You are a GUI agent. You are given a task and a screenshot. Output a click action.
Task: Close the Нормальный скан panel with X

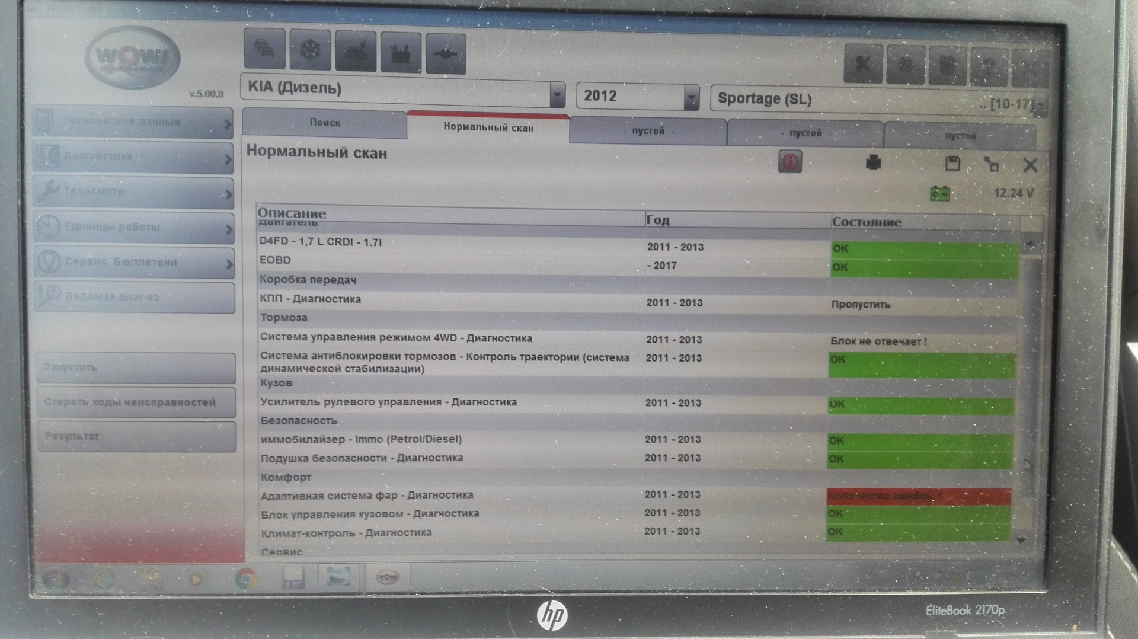pyautogui.click(x=1030, y=165)
